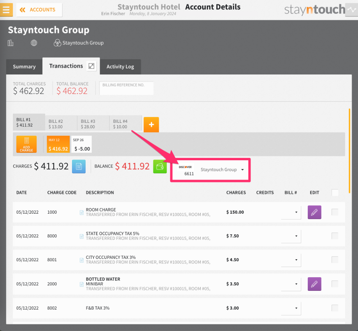Expand Transactions to full screen
The width and height of the screenshot is (358, 331).
pos(91,66)
